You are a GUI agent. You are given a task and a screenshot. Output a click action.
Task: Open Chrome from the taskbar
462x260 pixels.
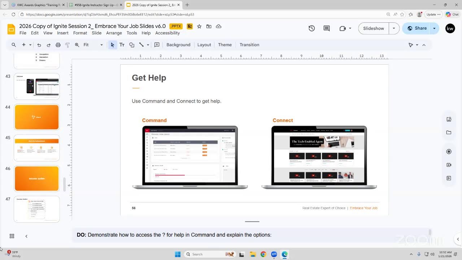click(263, 254)
